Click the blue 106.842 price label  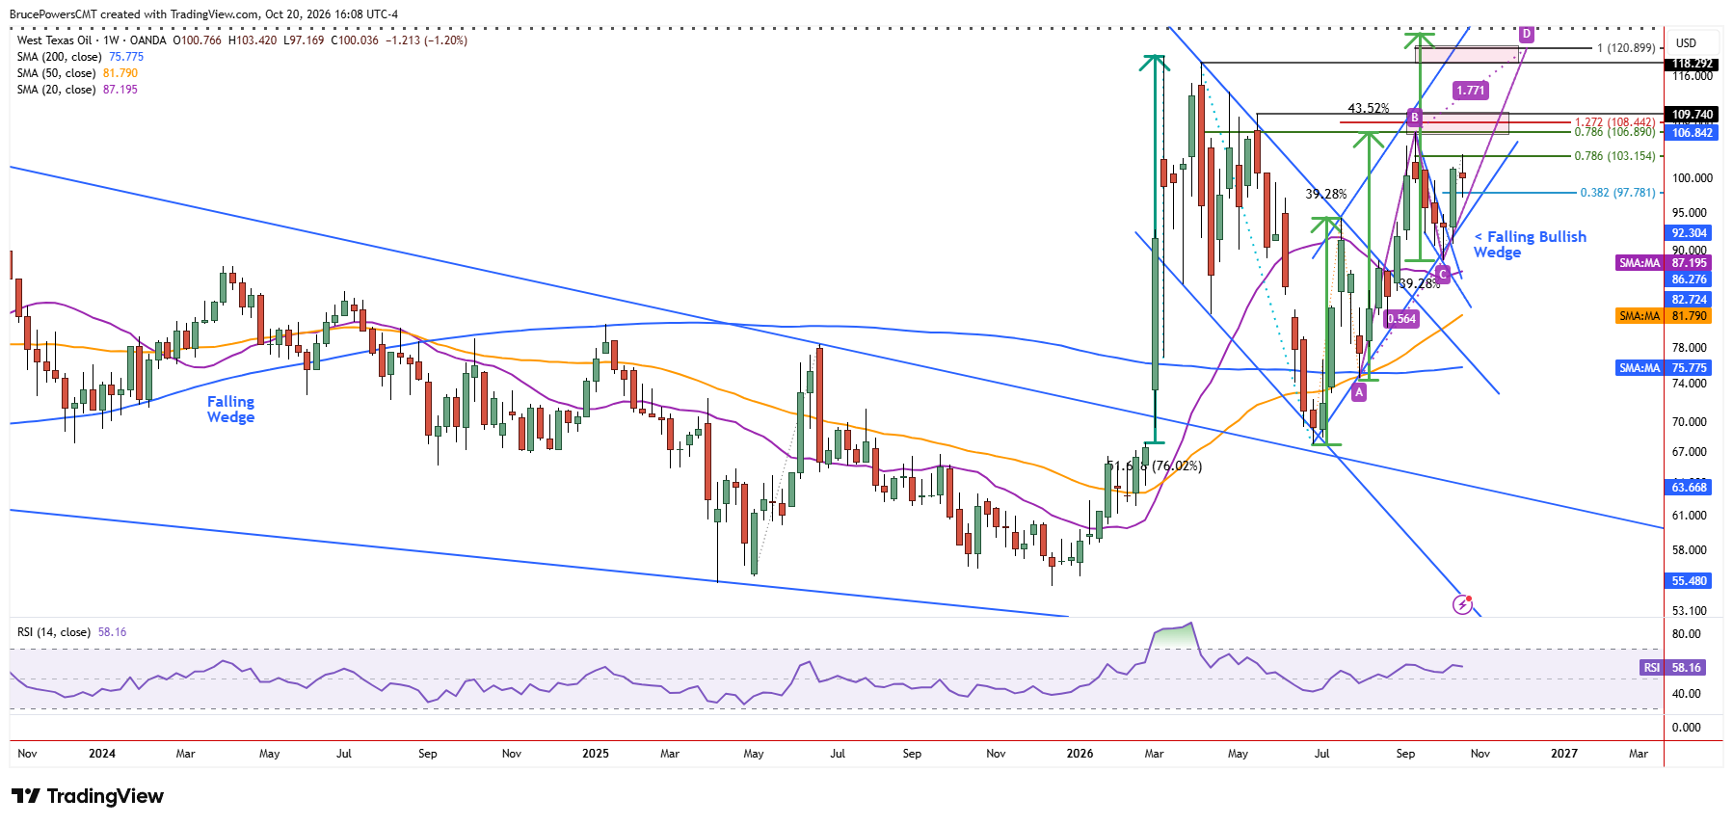point(1693,132)
